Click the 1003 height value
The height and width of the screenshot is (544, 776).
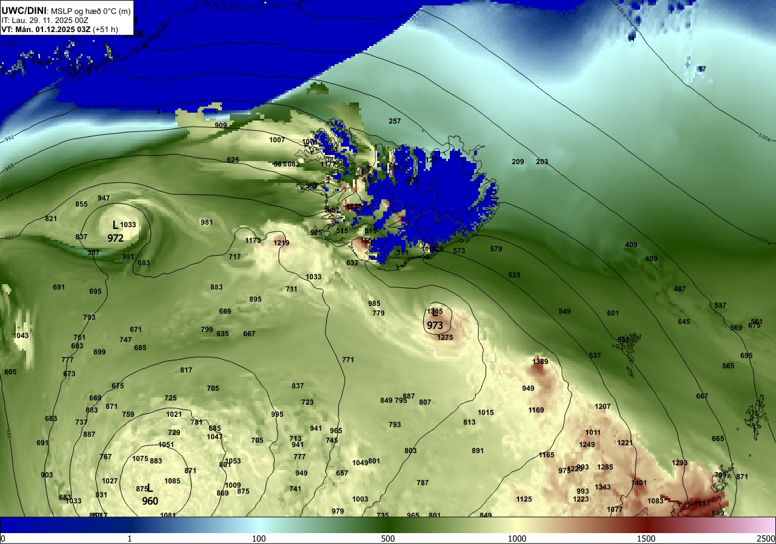coord(360,499)
